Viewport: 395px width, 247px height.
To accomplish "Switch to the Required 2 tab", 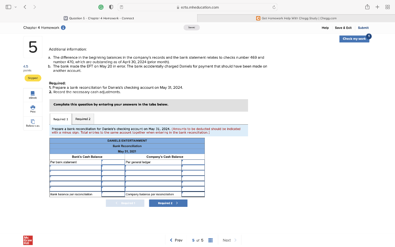I will 83,119.
